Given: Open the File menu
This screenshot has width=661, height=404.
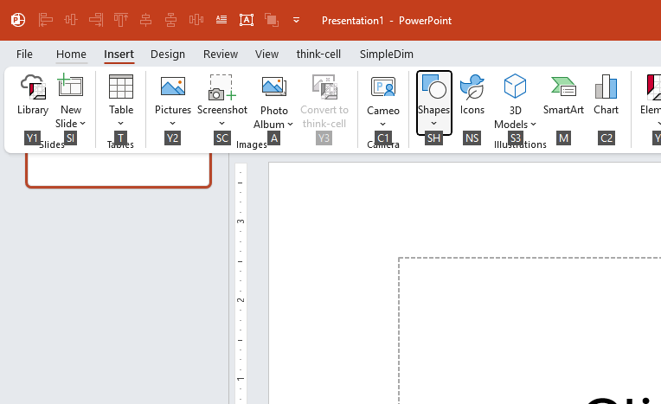Looking at the screenshot, I should pyautogui.click(x=24, y=54).
